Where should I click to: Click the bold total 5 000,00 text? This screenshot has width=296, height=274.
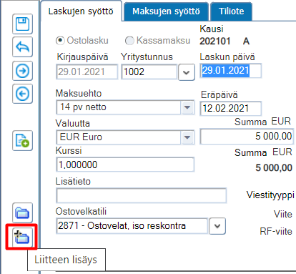tap(274, 168)
